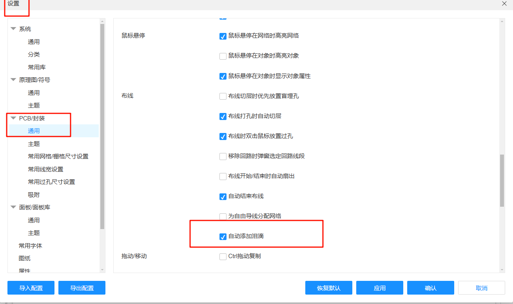Screen dimensions: 513x304
Task: Enable 布线开始/结束时自动扇出 checkbox
Action: (223, 177)
